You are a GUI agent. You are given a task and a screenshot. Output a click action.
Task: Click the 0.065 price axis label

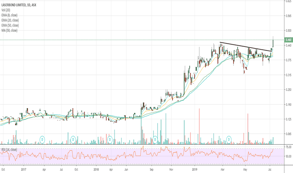coord(289,134)
